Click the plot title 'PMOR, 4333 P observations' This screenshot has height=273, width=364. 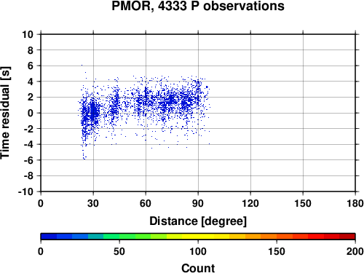tap(198, 6)
